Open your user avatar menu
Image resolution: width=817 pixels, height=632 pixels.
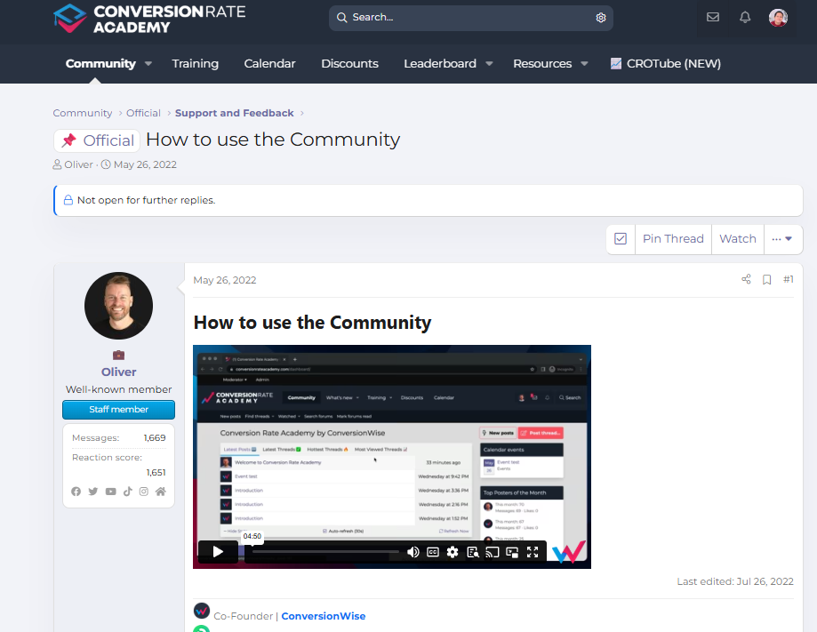(778, 17)
